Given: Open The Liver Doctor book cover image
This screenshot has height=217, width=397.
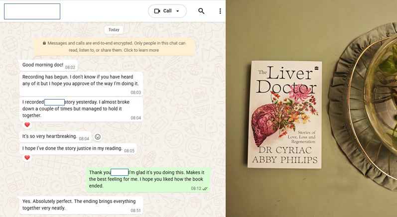Looking at the screenshot, I should click(285, 114).
